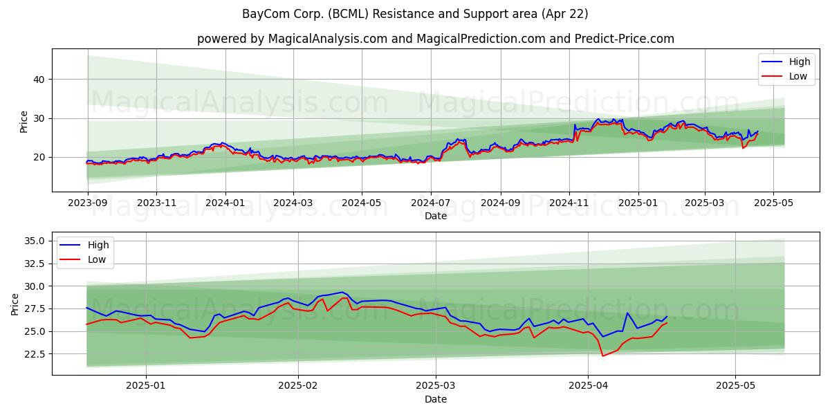830x415 pixels.
Task: Click the price 20 tick on top chart
Action: click(40, 157)
